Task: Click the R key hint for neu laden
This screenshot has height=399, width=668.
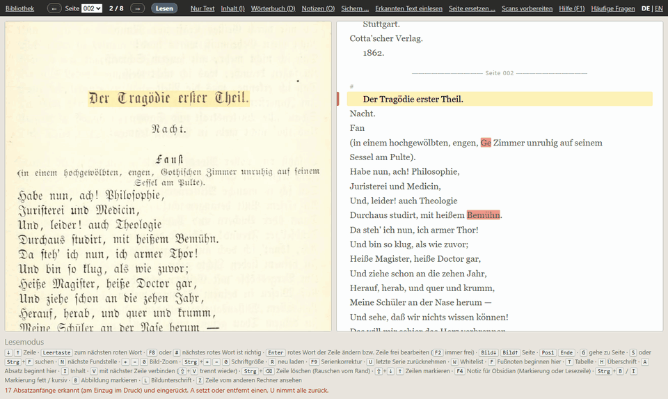Action: point(272,362)
